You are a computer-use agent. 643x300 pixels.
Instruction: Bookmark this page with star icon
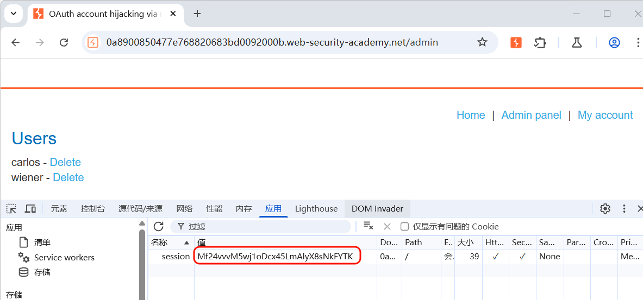click(482, 42)
